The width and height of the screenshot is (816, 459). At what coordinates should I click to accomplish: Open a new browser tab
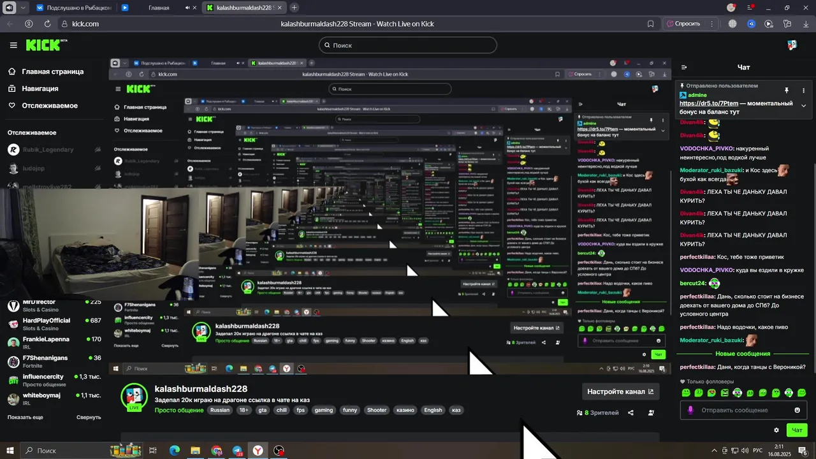tap(294, 8)
